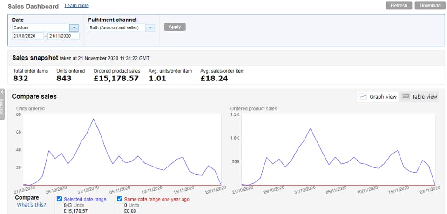Screen dimensions: 447x214
Task: Untick Same date range one year ago checkbox
Action: tap(120, 199)
